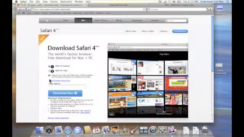Click the volume icon in menu bar
Screen dimensions: 244x137
(x=174, y=2)
